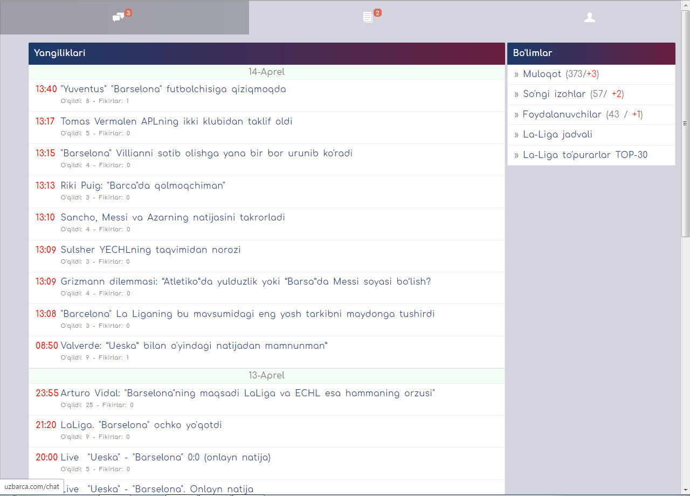Open La-Liga jadvali table
This screenshot has width=690, height=496.
point(557,135)
